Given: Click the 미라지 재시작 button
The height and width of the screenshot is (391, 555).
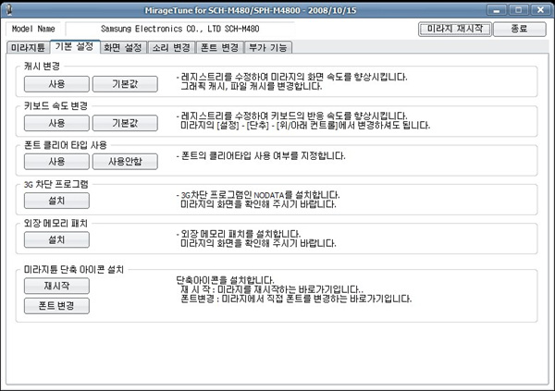Looking at the screenshot, I should [455, 29].
